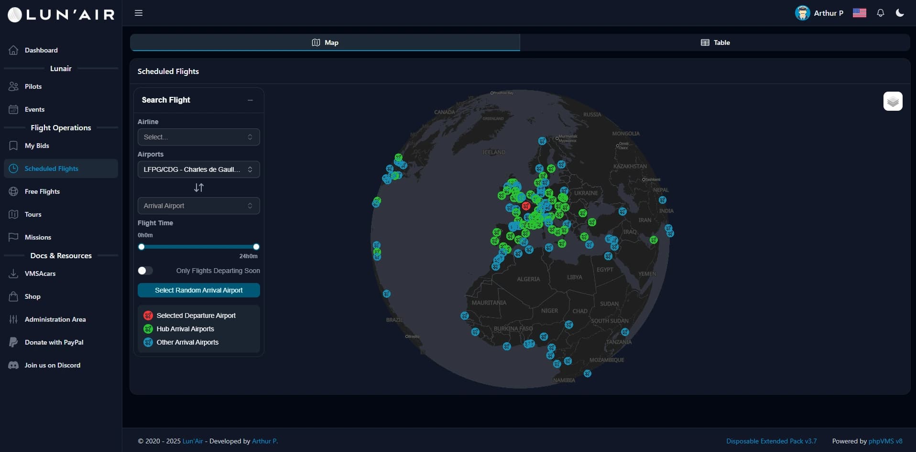Open the LFPG/CDG departure airport dropdown

point(198,169)
